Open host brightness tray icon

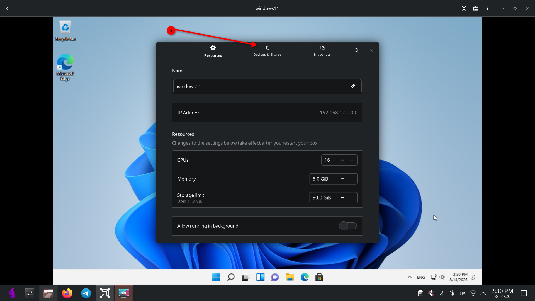tap(452, 293)
